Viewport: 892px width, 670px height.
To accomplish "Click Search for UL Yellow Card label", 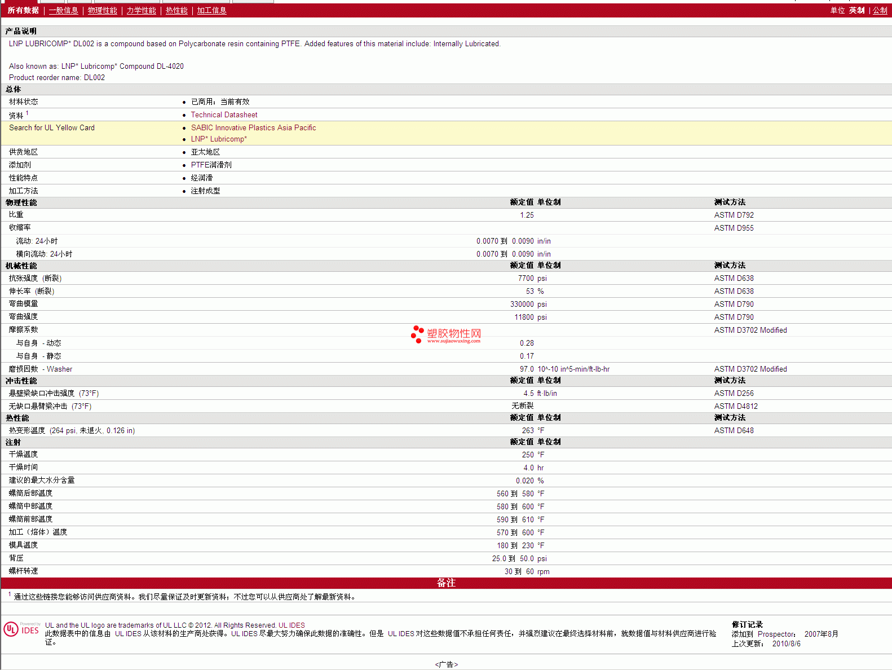I will coord(52,127).
